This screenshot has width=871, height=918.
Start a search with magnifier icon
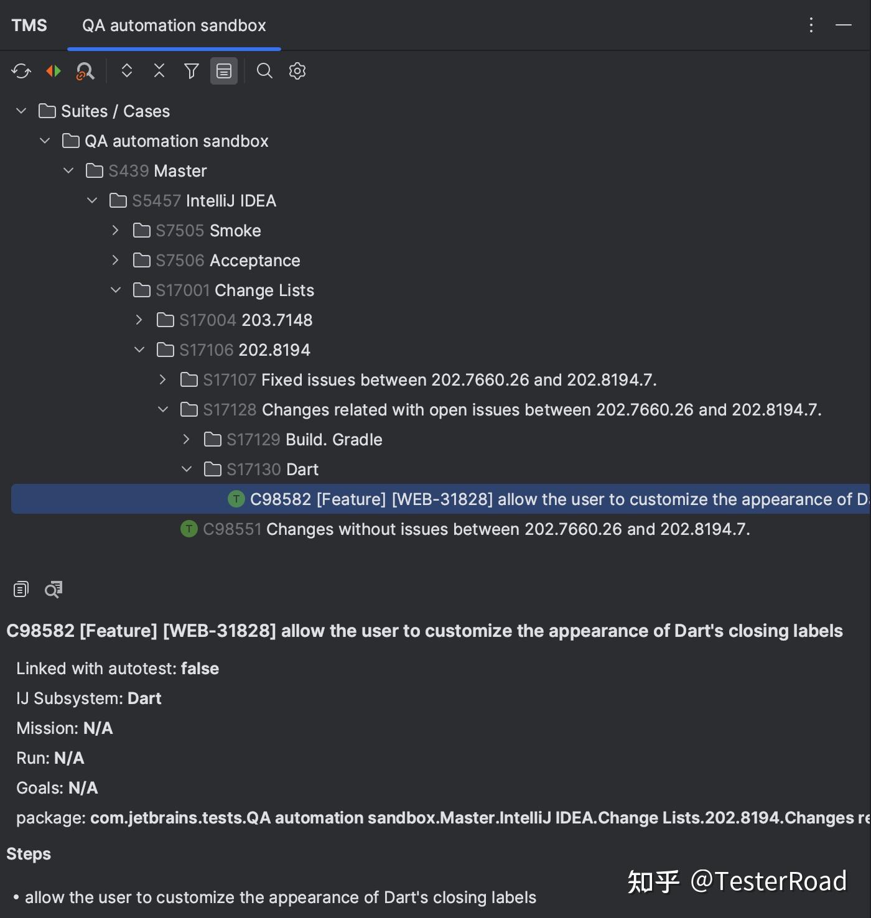coord(264,71)
